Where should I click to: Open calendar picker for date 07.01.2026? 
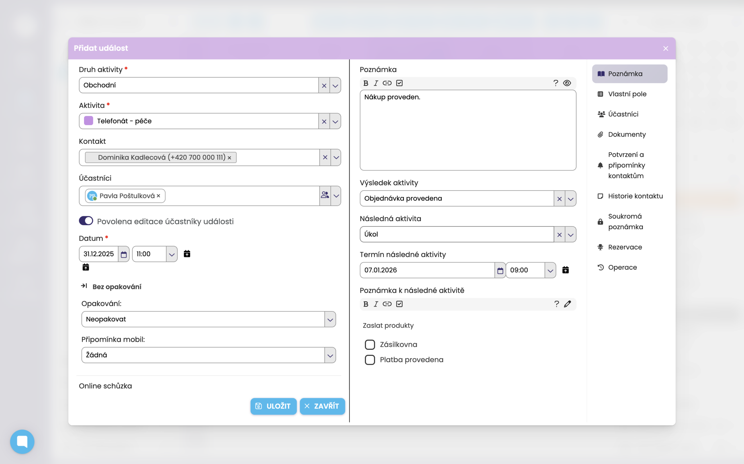tap(500, 270)
